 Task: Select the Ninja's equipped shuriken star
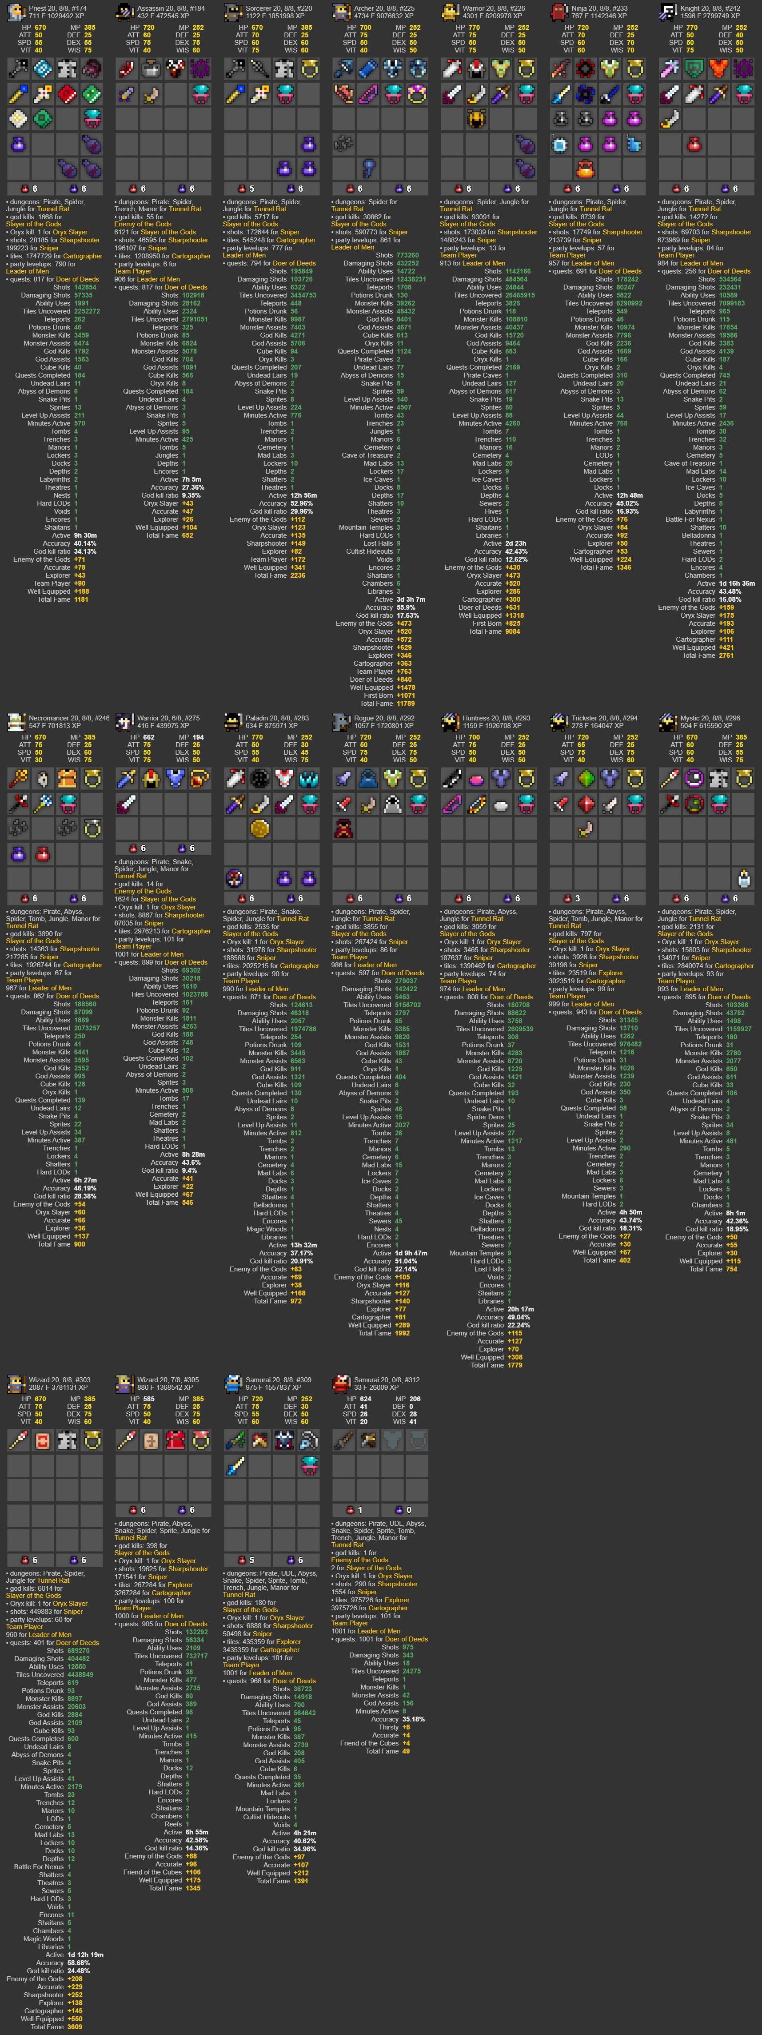tap(586, 69)
